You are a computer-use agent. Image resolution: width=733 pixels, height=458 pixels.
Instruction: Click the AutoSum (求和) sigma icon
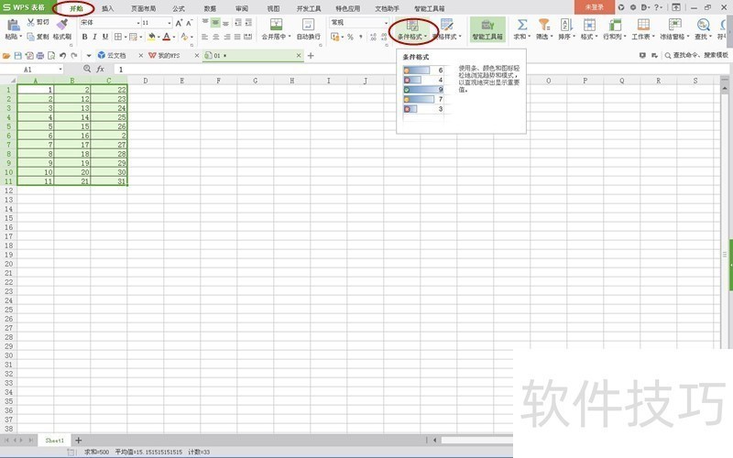tap(521, 25)
